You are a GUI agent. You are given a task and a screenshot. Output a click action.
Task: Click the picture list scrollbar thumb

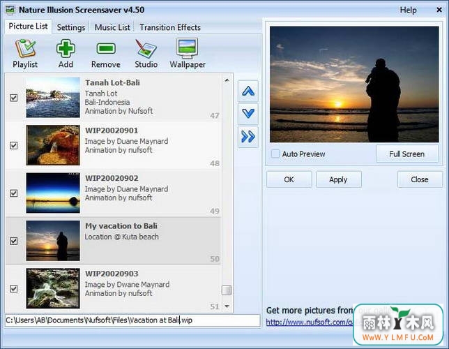[x=227, y=290]
